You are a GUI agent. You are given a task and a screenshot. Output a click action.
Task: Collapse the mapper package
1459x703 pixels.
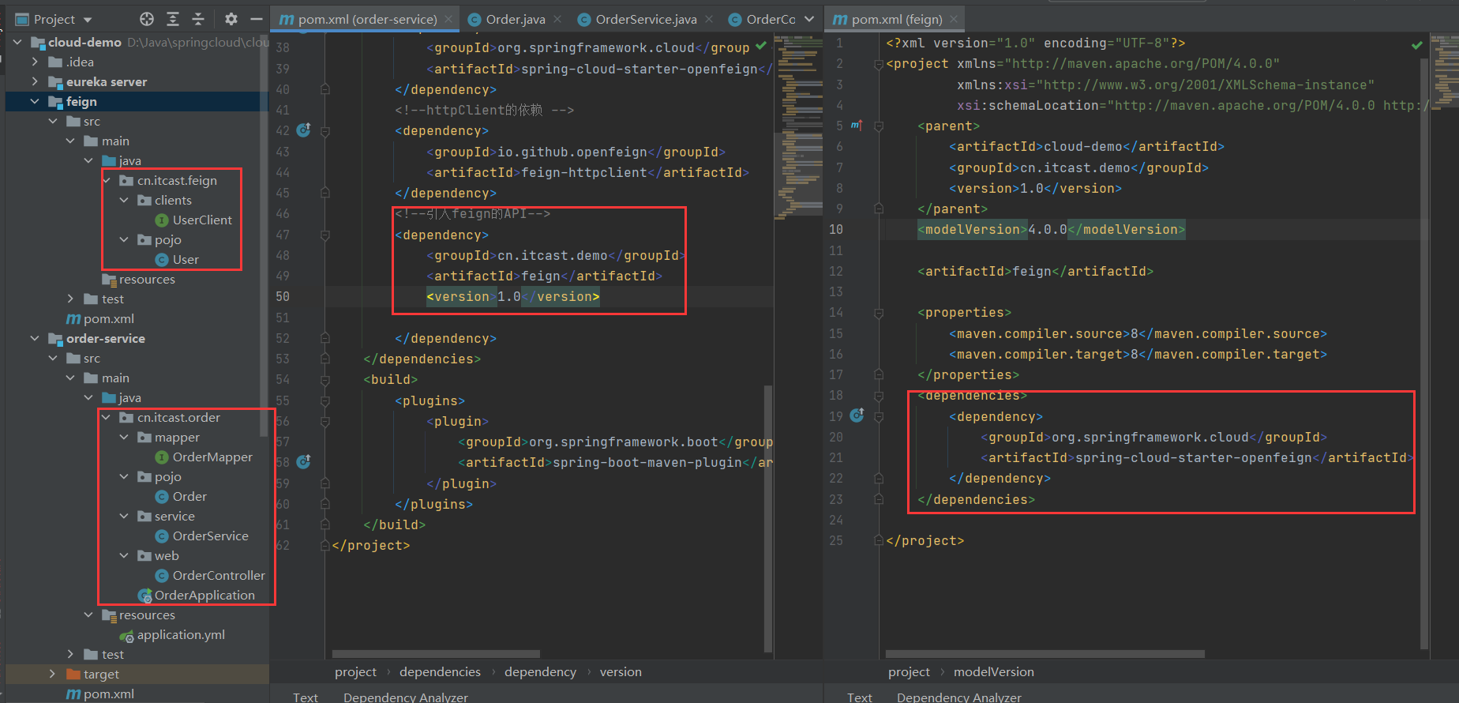click(x=124, y=437)
